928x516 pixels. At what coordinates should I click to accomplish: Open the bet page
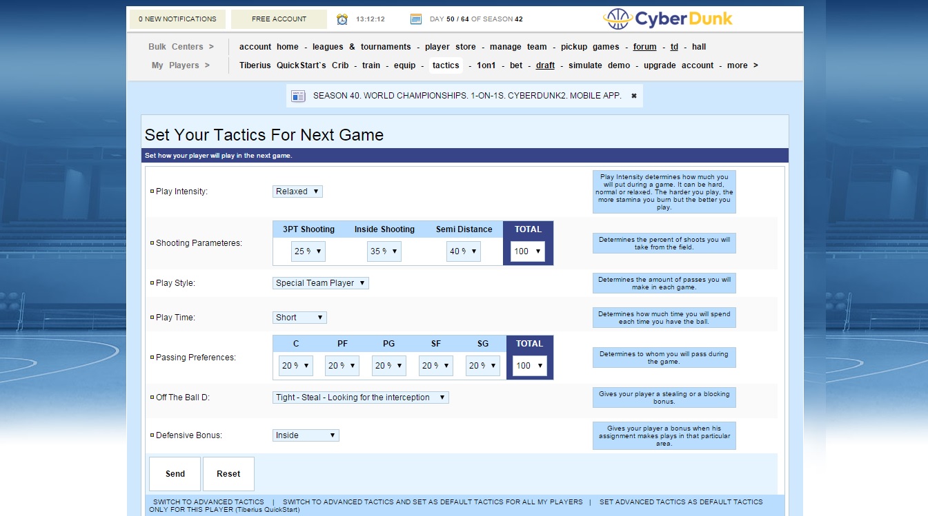516,65
